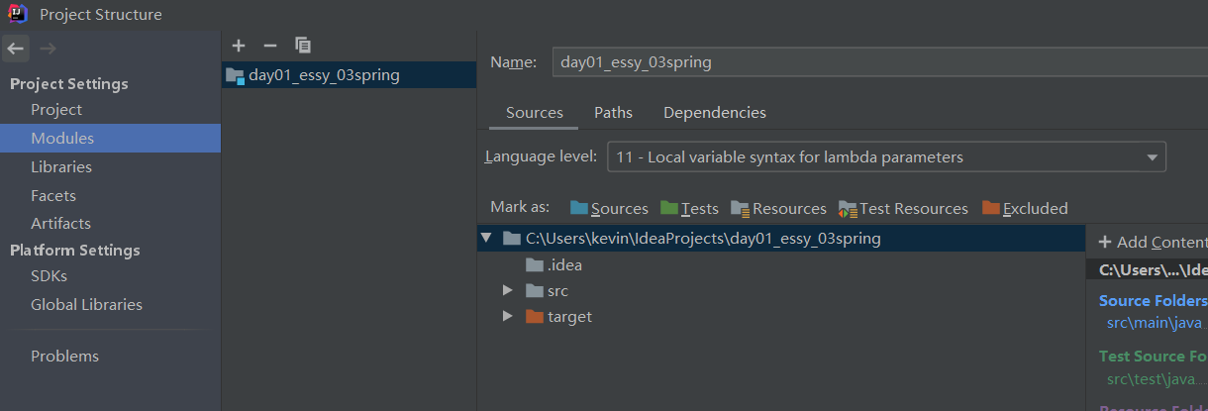Switch to the Dependencies tab
This screenshot has width=1208, height=411.
tap(715, 113)
